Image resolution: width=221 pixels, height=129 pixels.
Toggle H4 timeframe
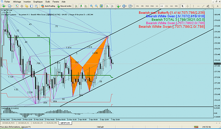[162, 6]
